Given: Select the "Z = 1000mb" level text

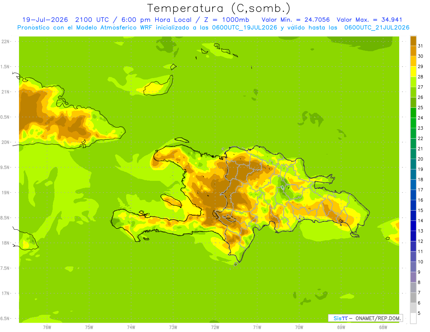Looking at the screenshot, I should (x=226, y=20).
